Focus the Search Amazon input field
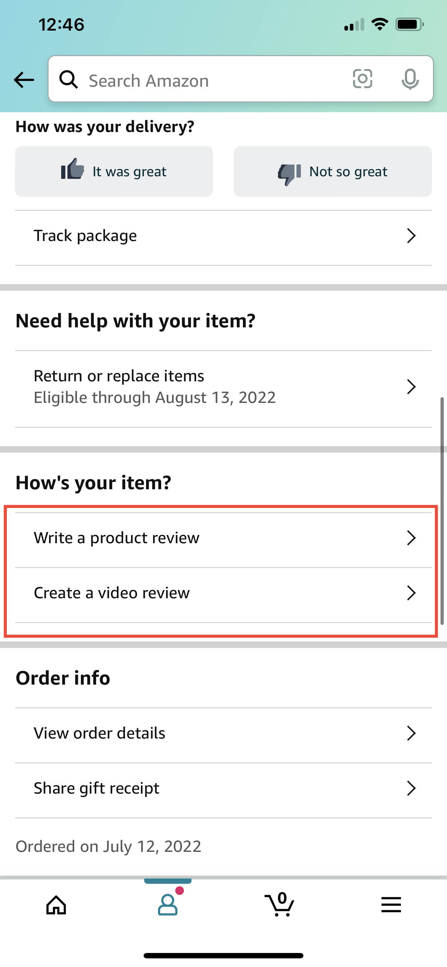 point(241,79)
